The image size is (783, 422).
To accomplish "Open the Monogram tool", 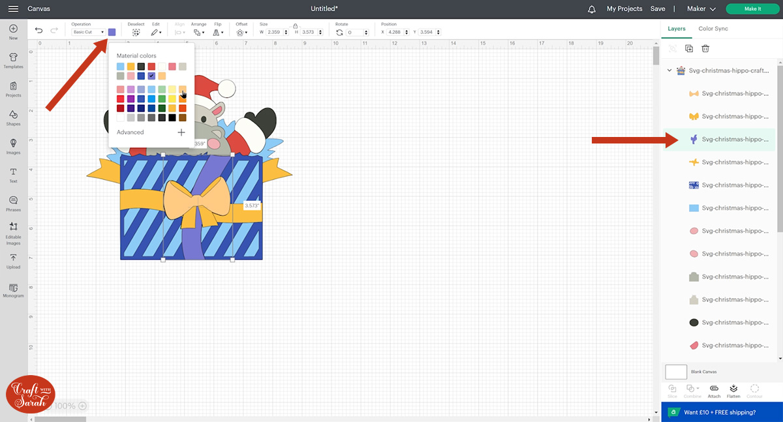I will pos(13,289).
